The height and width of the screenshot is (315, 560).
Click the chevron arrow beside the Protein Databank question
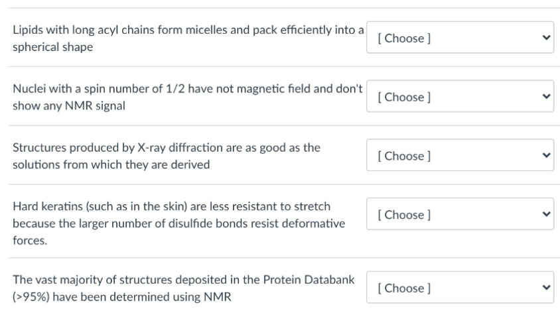(x=545, y=288)
